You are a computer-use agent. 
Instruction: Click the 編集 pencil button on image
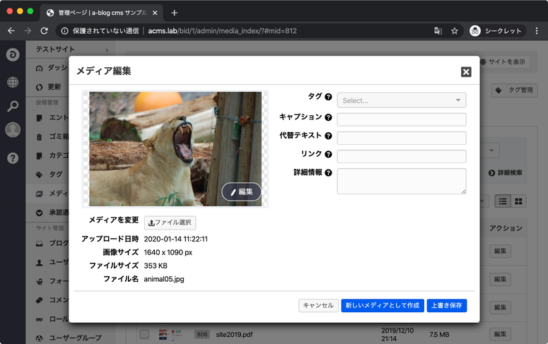242,191
